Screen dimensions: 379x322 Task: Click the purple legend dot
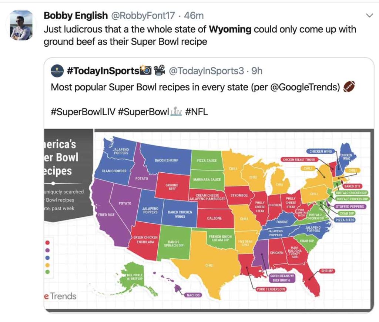point(48,250)
